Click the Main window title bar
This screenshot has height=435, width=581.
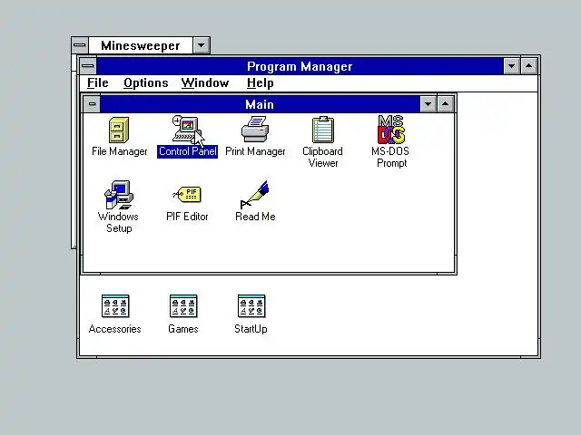tap(260, 104)
